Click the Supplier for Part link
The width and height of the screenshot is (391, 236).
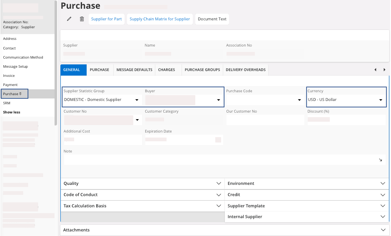click(106, 19)
